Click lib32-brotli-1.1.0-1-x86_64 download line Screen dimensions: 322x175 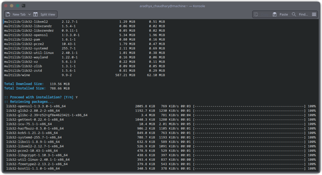(161, 169)
